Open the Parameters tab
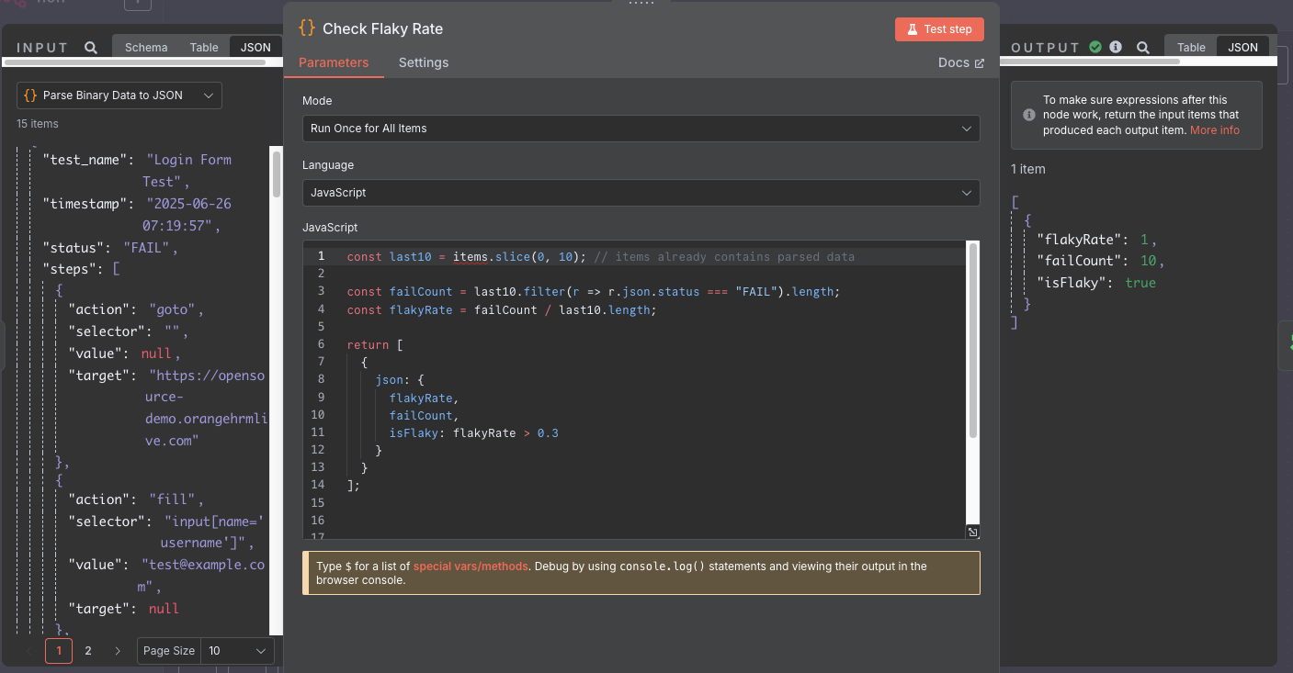The width and height of the screenshot is (1293, 673). (x=334, y=62)
